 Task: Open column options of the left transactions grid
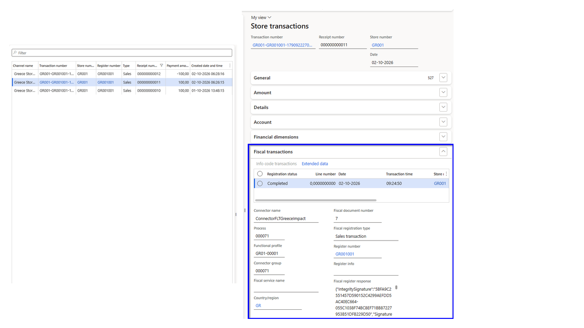pyautogui.click(x=229, y=66)
